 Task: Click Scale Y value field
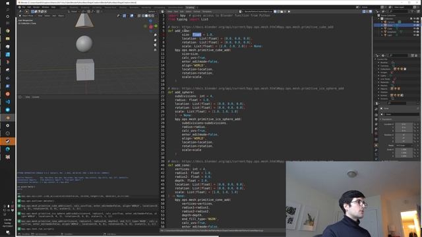click(x=404, y=153)
